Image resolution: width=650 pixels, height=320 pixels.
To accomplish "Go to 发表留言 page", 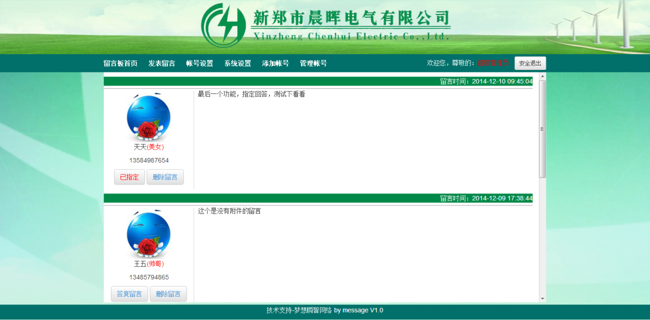I will pos(161,63).
